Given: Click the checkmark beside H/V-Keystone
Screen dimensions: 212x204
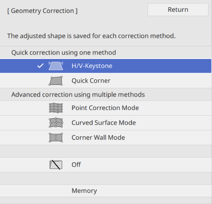Looking at the screenshot, I should 40,66.
